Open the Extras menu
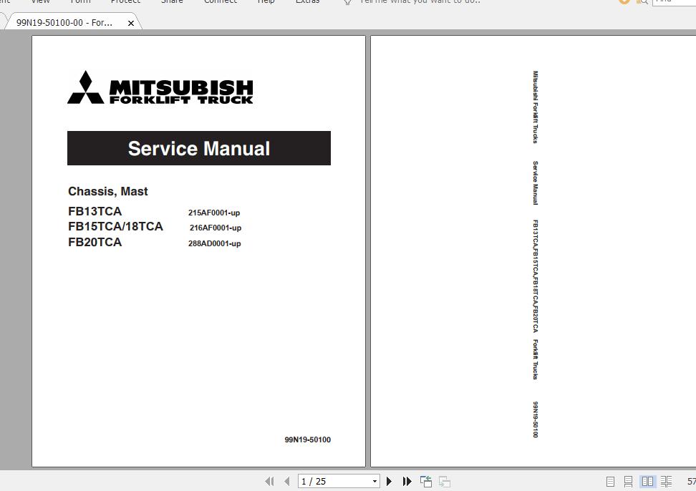The width and height of the screenshot is (696, 491). (x=307, y=2)
